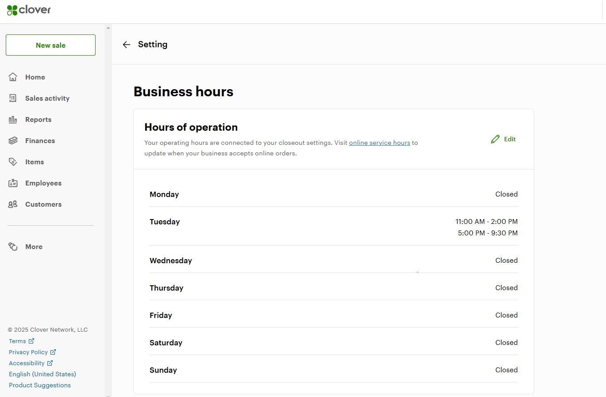Open the Accessibility link
Screen dimensions: 606x397
tap(27, 363)
